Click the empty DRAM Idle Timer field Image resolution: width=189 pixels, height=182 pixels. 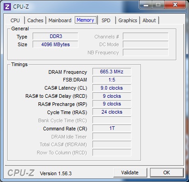(x=112, y=136)
